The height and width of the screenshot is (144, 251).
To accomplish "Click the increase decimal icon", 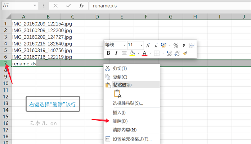I will [x=169, y=54].
